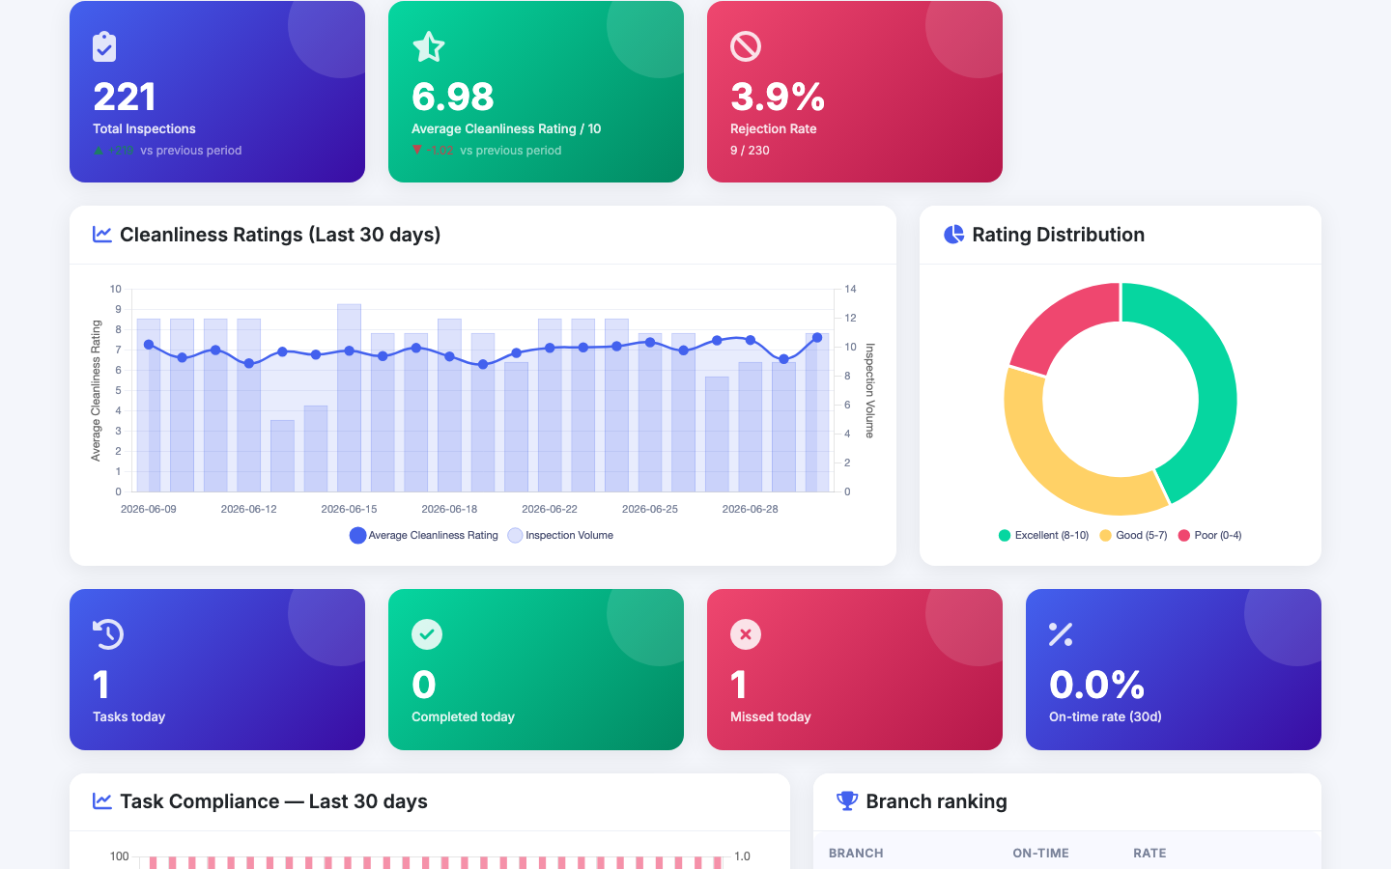Click the 'Inspection Volume' right axis title
Viewport: 1391px width, 869px height.
(x=869, y=390)
